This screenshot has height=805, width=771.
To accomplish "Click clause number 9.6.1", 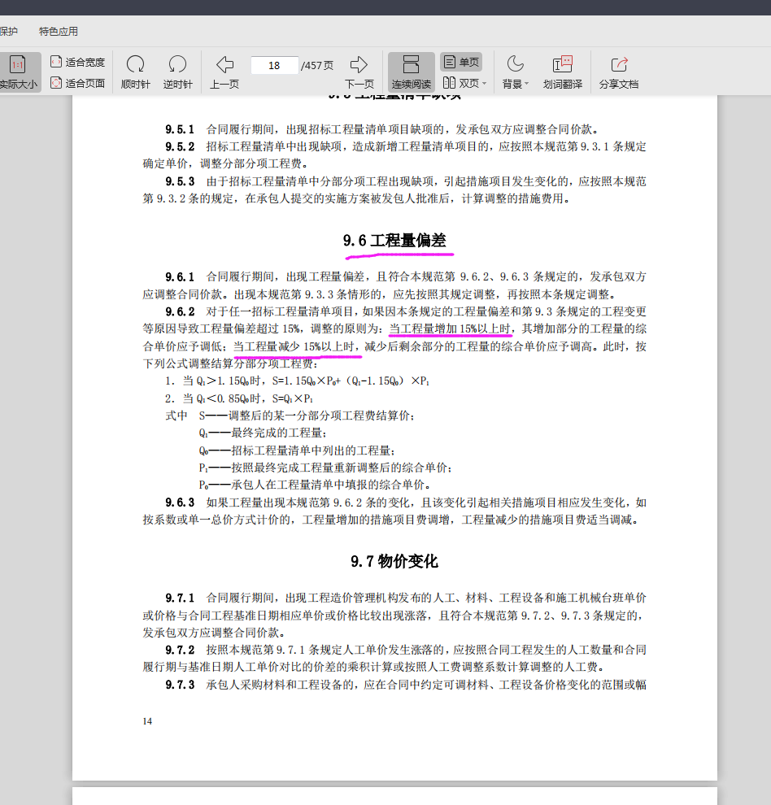I will point(180,277).
